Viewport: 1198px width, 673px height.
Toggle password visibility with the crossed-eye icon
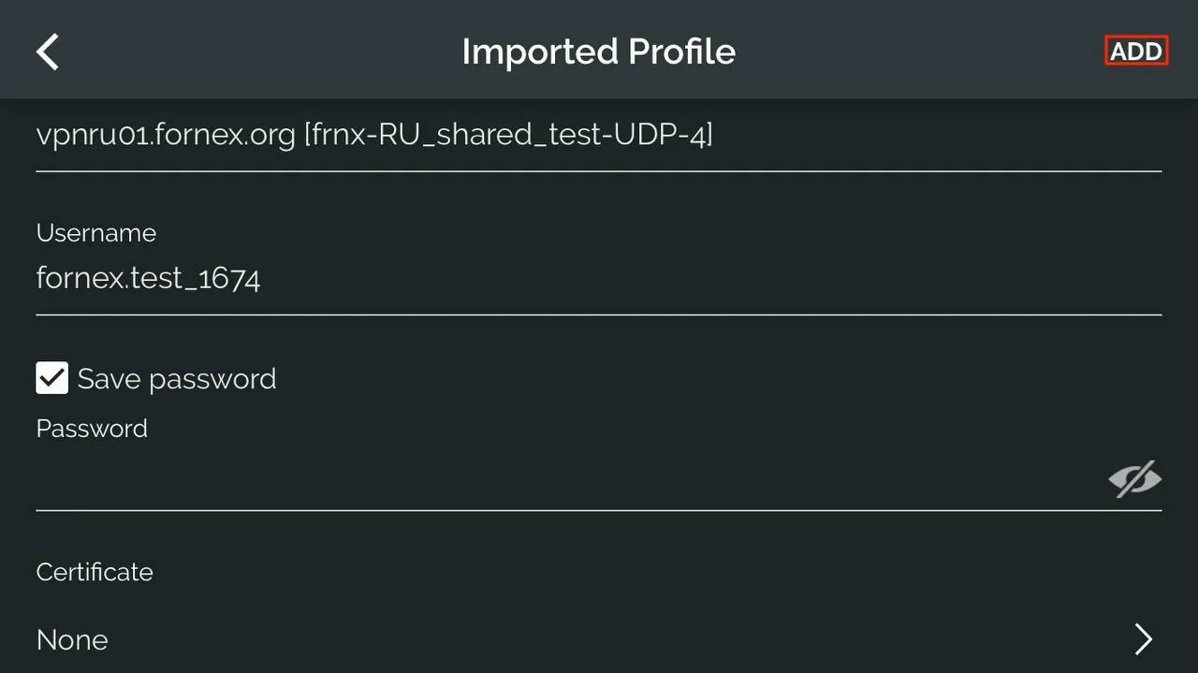(x=1134, y=478)
